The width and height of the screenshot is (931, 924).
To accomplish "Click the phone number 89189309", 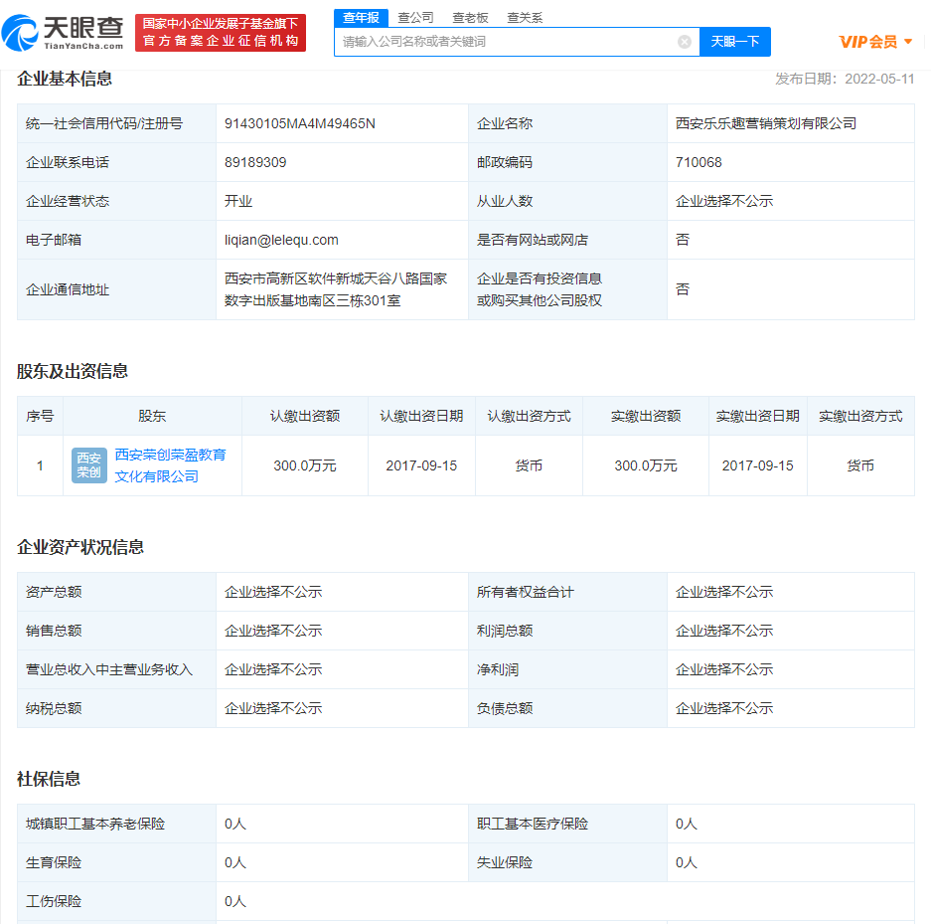I will pos(255,162).
